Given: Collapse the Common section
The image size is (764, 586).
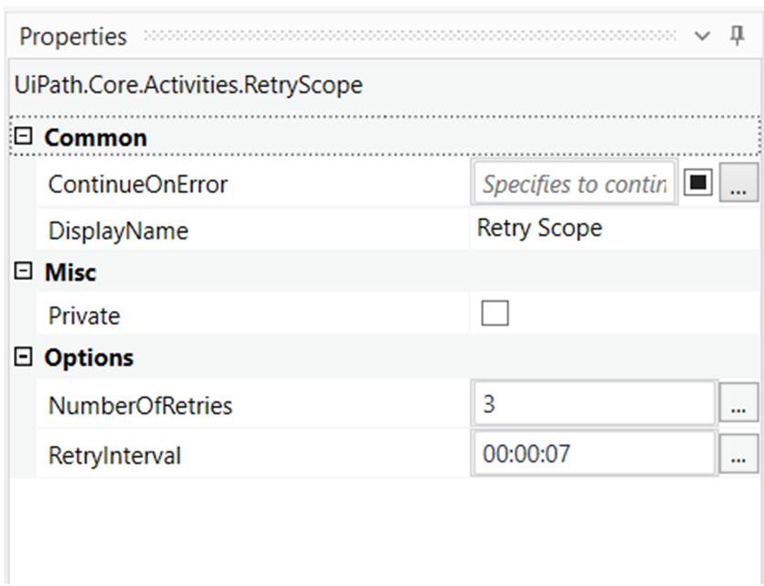Looking at the screenshot, I should pos(25,136).
